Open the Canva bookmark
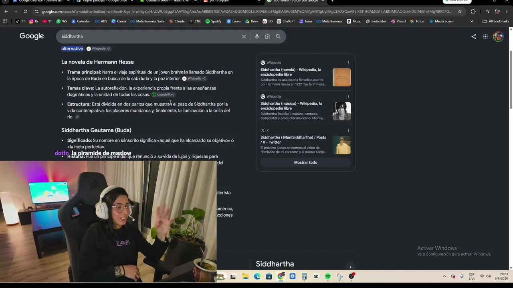This screenshot has height=288, width=513. point(119,21)
